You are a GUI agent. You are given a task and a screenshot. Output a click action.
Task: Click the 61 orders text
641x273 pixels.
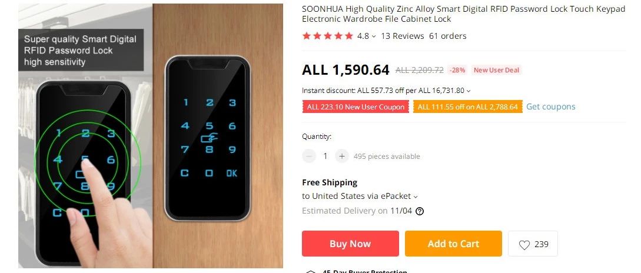(x=447, y=36)
